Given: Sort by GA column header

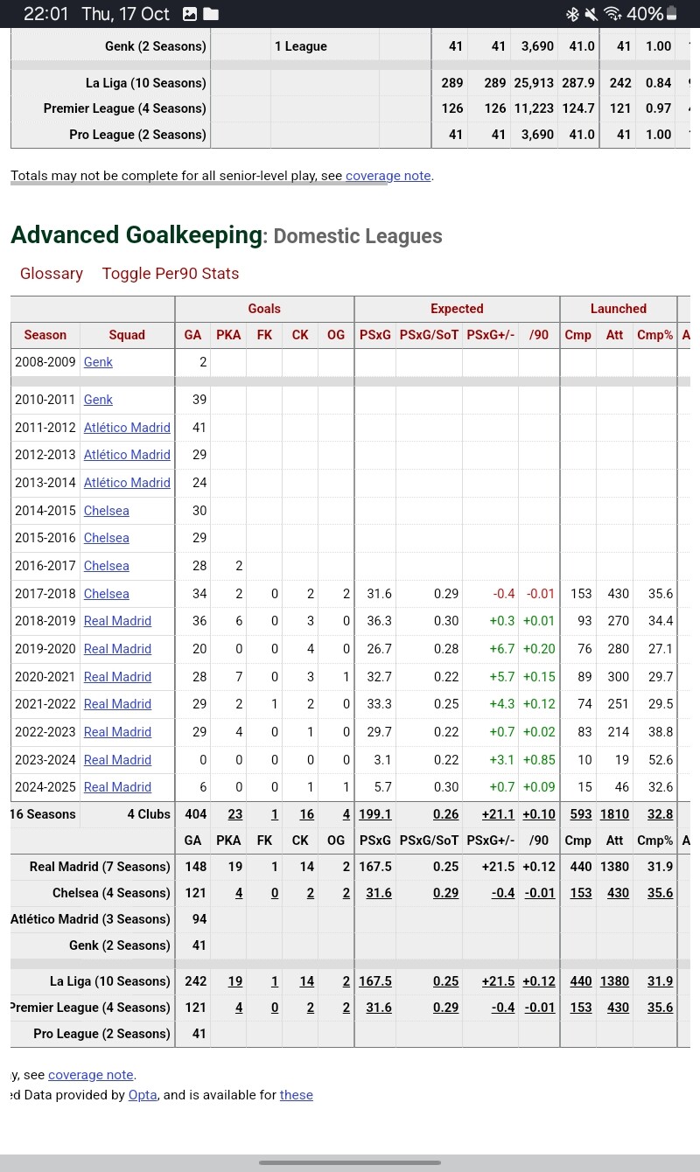Looking at the screenshot, I should click(192, 335).
